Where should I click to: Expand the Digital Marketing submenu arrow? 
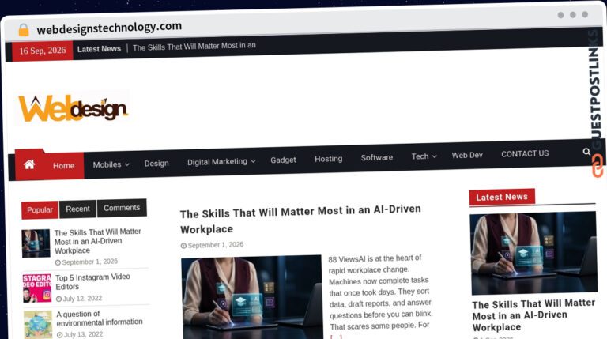[x=253, y=161]
